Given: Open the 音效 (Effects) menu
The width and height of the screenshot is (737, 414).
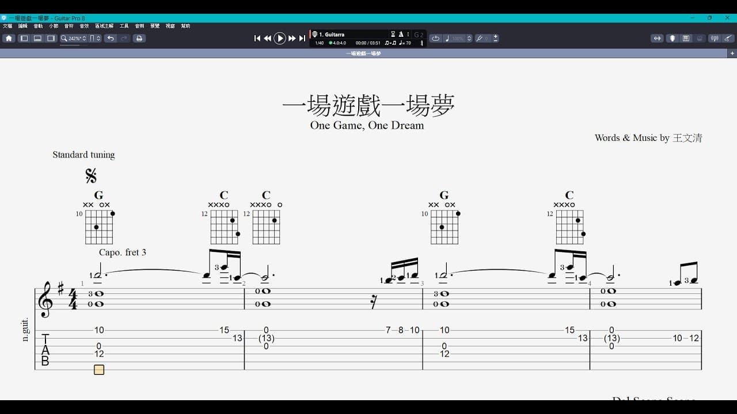Looking at the screenshot, I should (84, 26).
